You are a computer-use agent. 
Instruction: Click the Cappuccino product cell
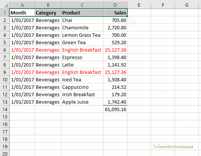(x=82, y=87)
